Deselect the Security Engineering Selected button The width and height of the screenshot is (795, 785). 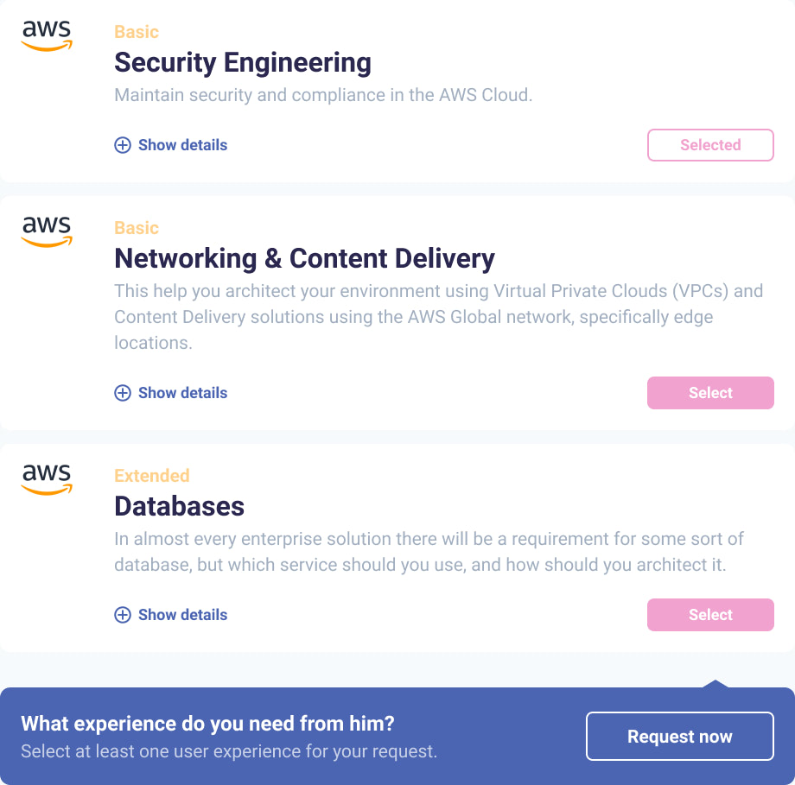coord(710,145)
